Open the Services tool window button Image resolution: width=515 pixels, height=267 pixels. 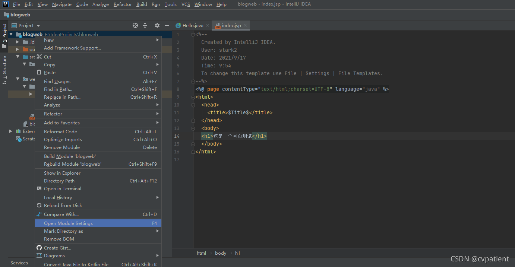click(x=19, y=263)
